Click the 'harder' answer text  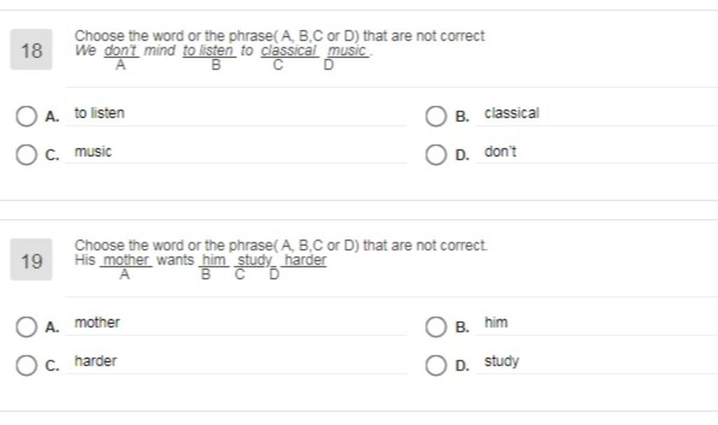(95, 361)
